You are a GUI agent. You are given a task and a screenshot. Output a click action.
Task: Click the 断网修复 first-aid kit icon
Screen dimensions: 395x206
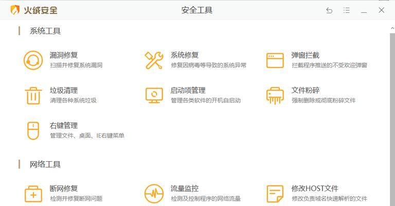pyautogui.click(x=33, y=194)
